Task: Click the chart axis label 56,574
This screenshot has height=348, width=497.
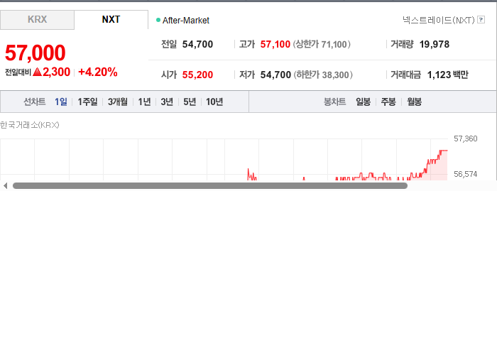Action: 465,174
